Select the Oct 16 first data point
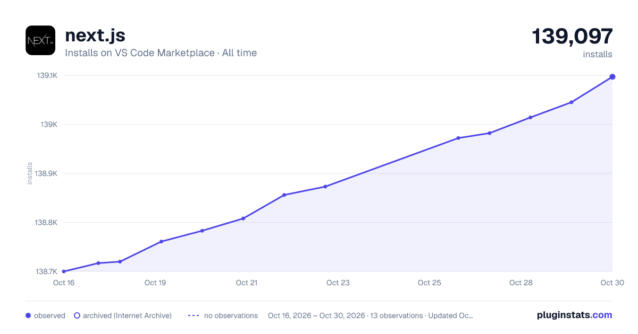The image size is (638, 334). [x=64, y=271]
